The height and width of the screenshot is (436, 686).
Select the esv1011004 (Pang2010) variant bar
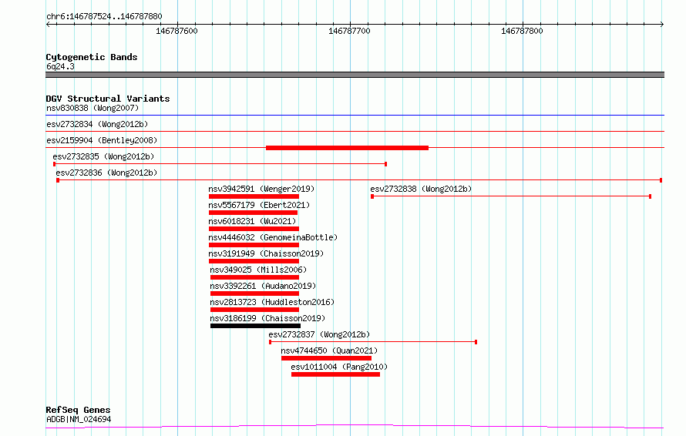pos(335,374)
